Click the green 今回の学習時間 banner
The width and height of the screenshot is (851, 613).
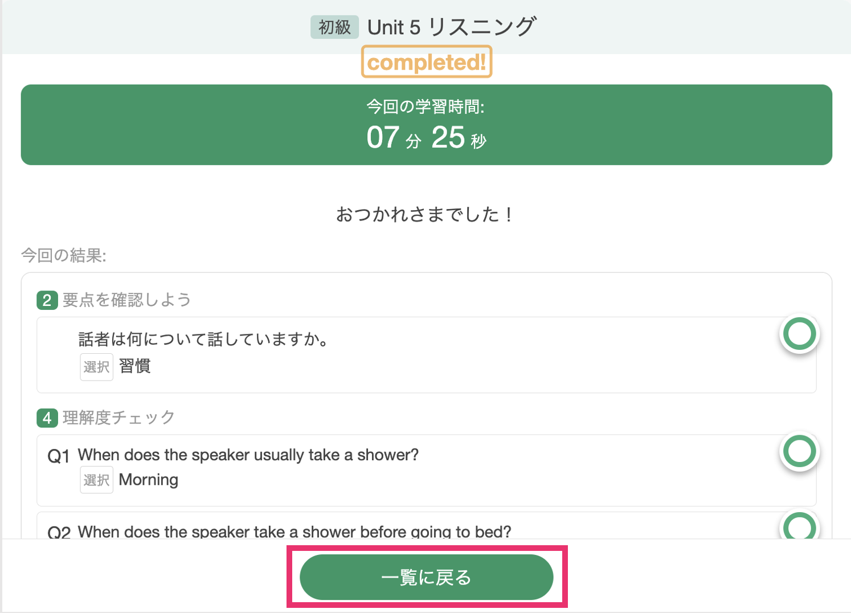[x=426, y=125]
